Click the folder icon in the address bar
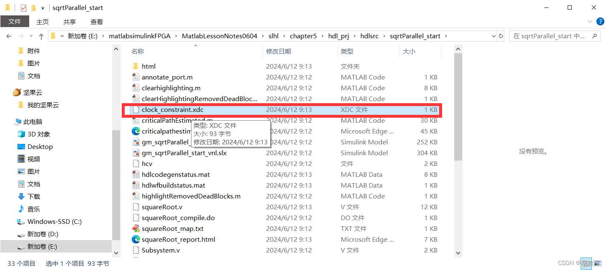606x270 pixels. 53,36
